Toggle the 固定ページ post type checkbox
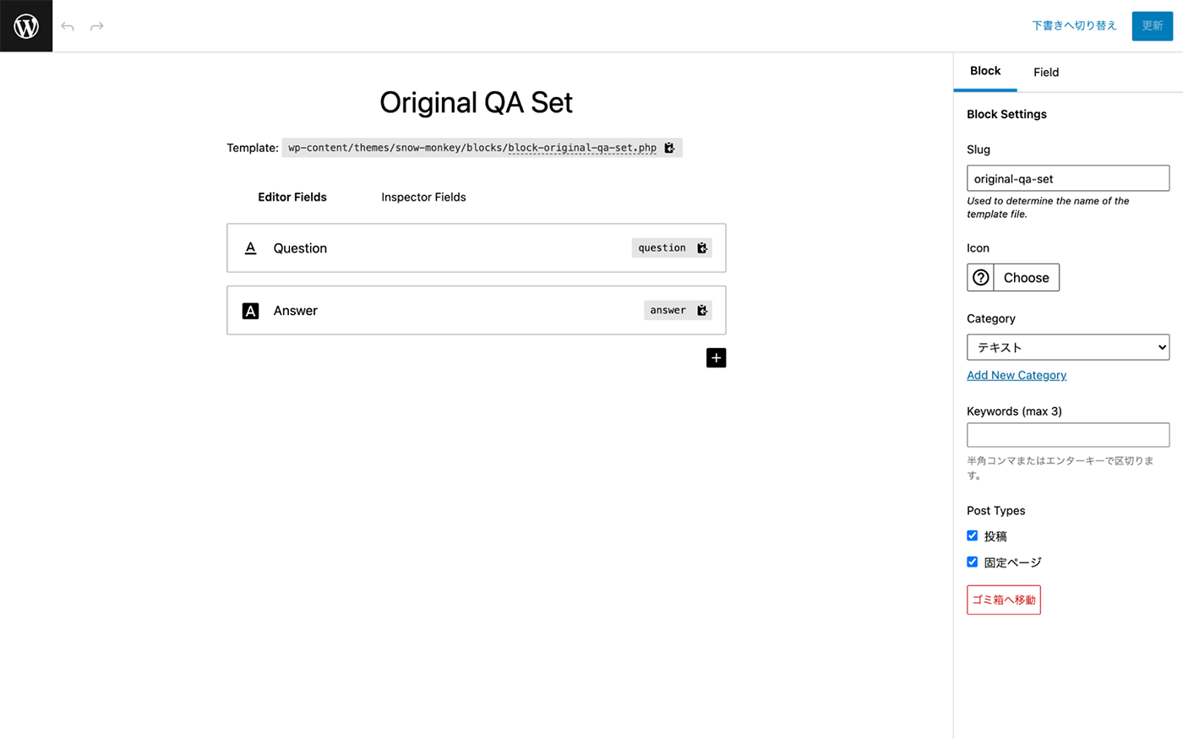Screen dimensions: 1183x739 pos(973,562)
